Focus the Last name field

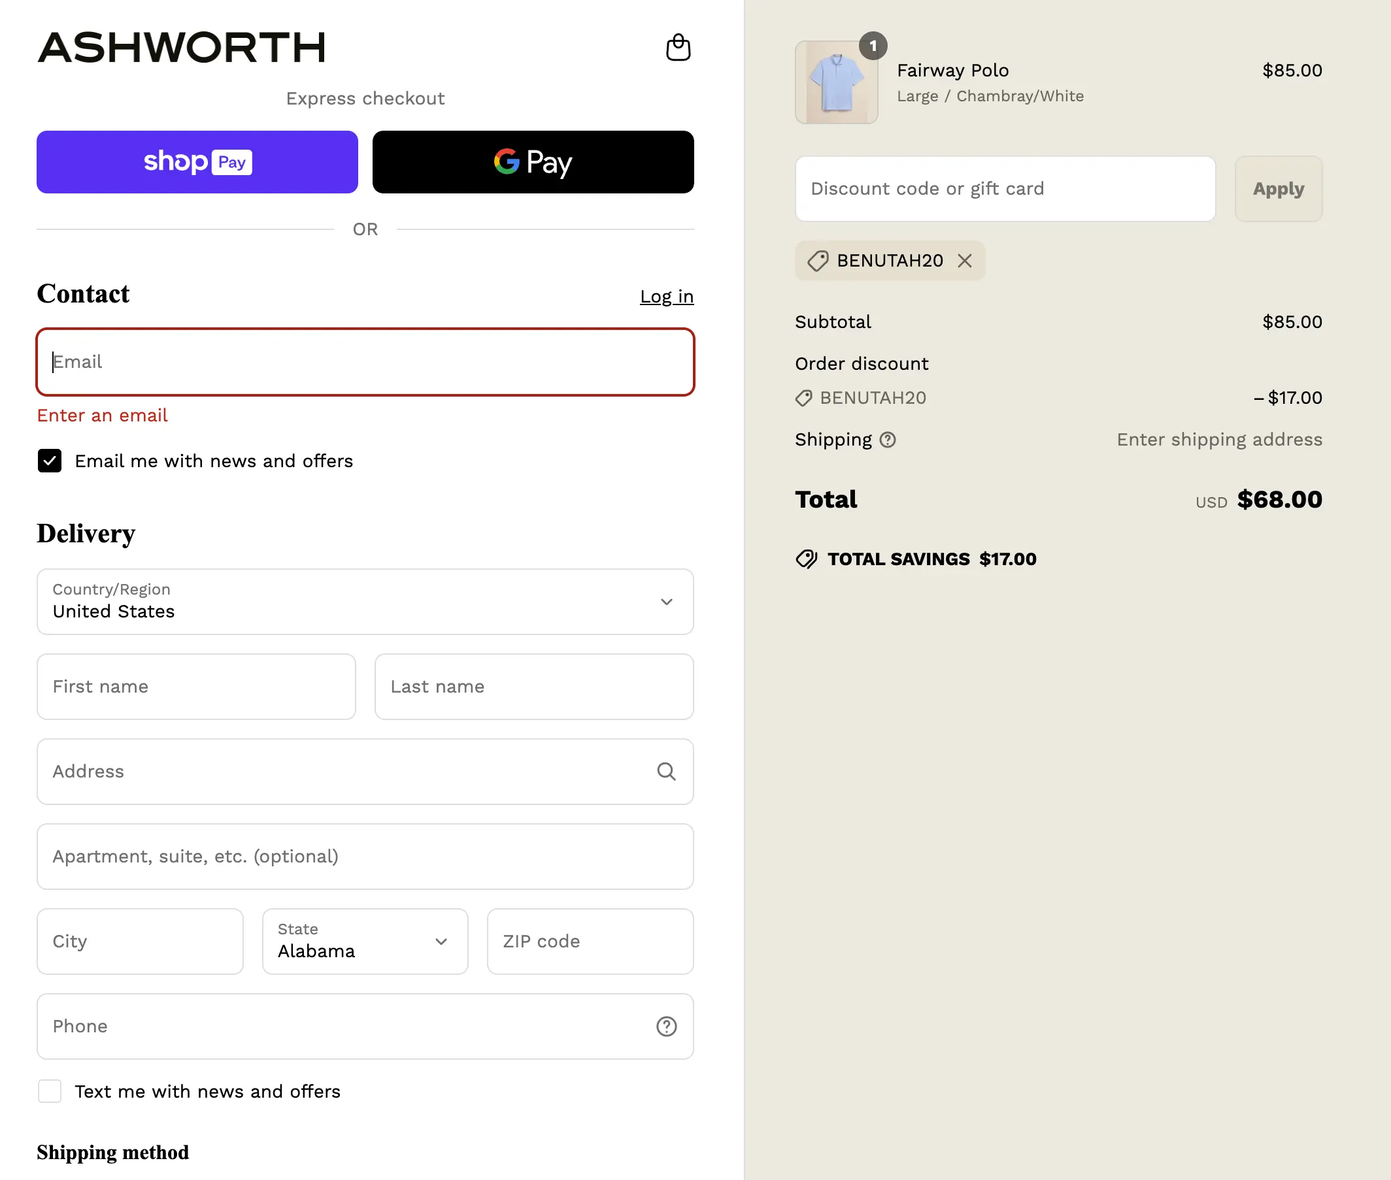click(534, 687)
